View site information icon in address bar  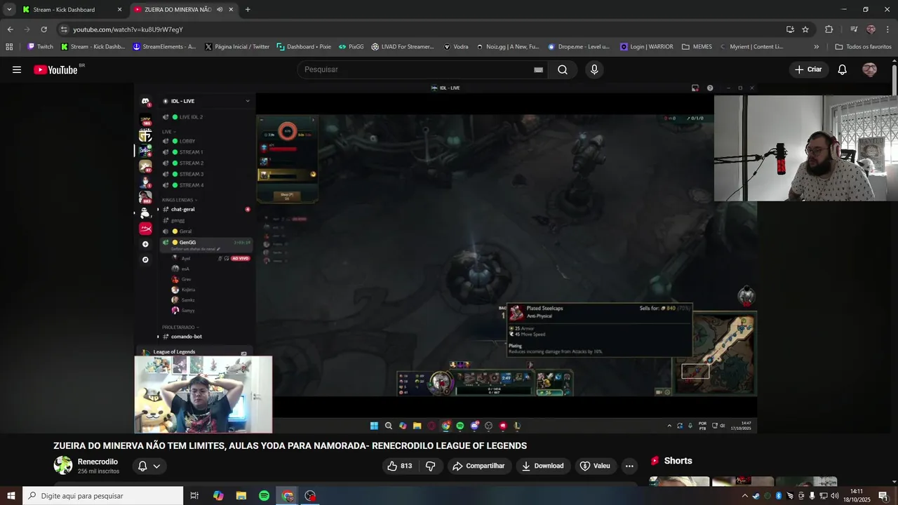[x=64, y=29]
